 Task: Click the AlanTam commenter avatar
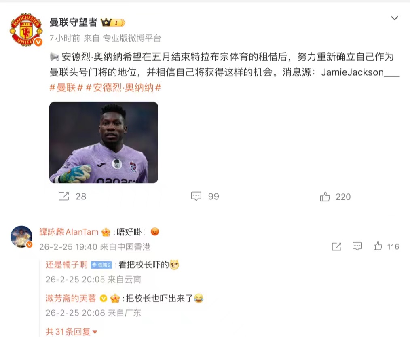21,236
